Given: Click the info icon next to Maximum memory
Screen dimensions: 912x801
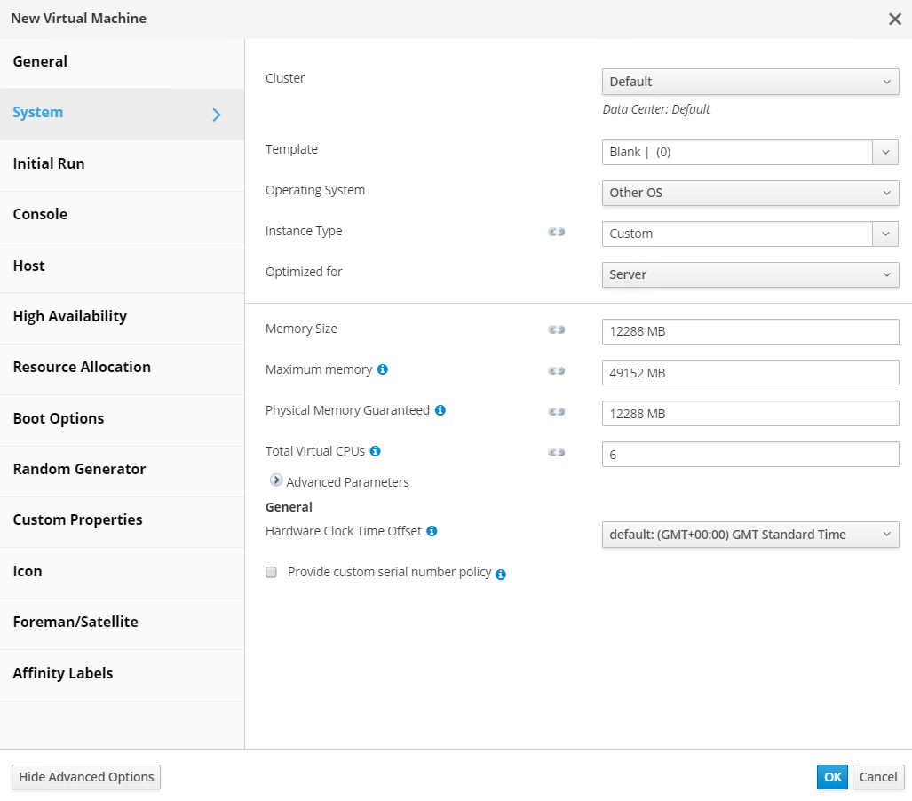Looking at the screenshot, I should pos(383,369).
